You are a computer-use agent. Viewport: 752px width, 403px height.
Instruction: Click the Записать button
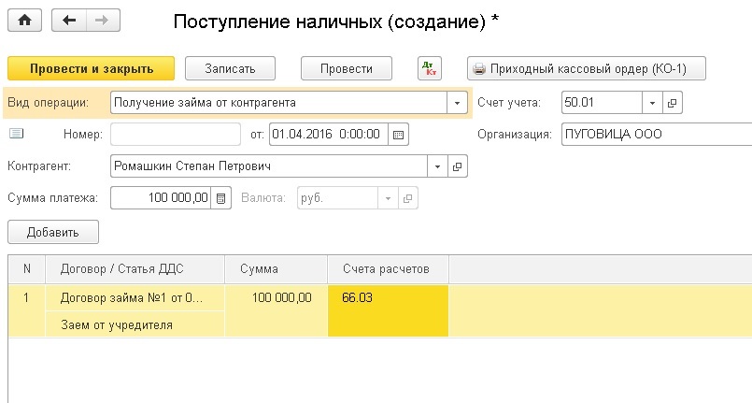coord(233,68)
